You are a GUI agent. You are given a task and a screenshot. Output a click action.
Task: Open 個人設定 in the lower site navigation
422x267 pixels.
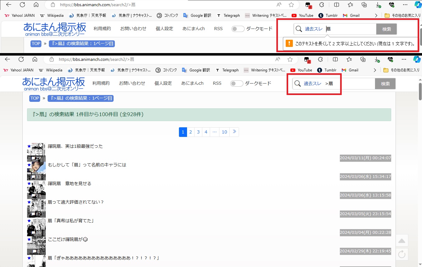163,83
